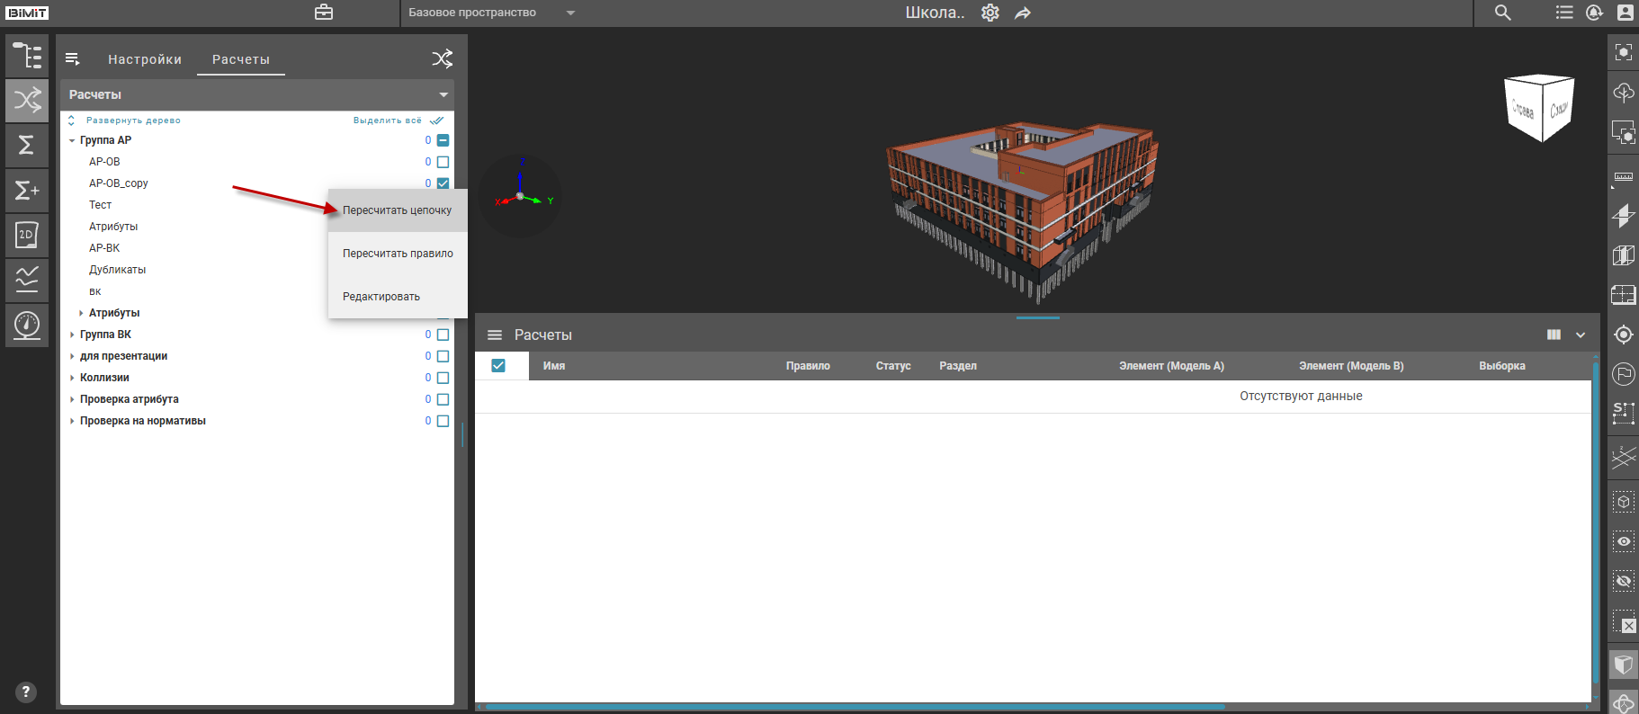Screen dimensions: 1639x714
Task: Toggle select-all checkbox in table header
Action: pos(498,365)
